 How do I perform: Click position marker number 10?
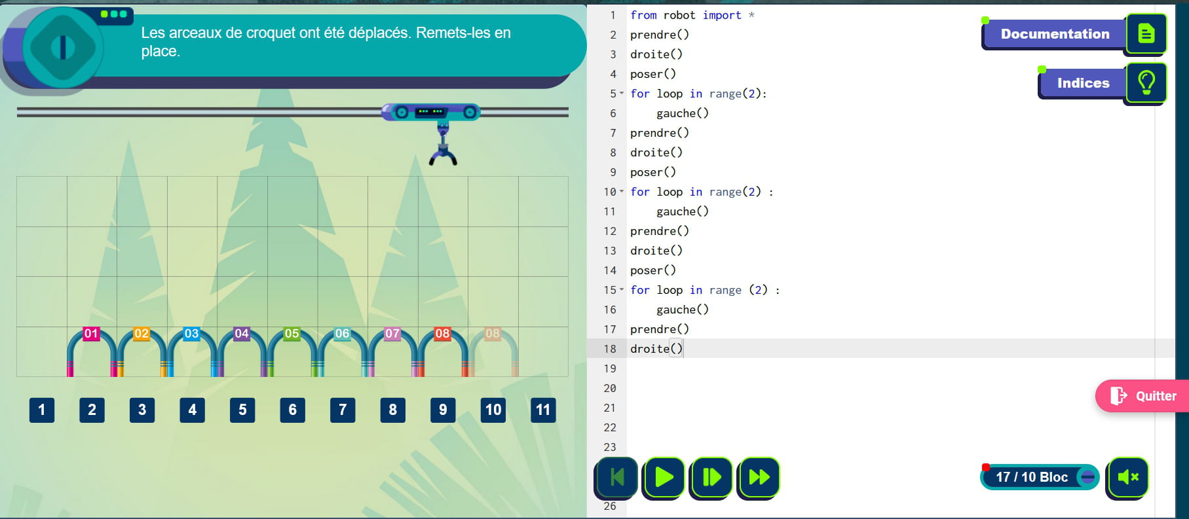coord(493,410)
